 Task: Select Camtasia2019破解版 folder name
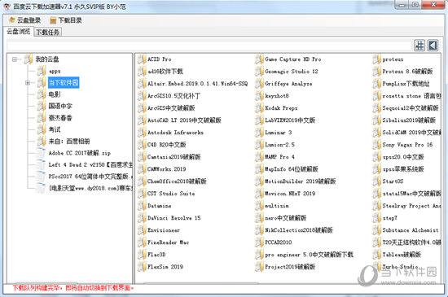pyautogui.click(x=174, y=157)
